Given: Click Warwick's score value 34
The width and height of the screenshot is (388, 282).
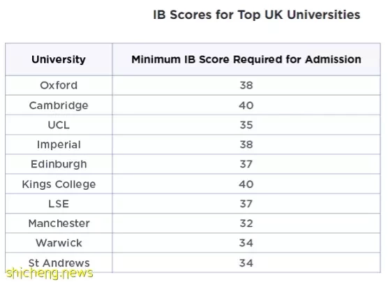Looking at the screenshot, I should click(246, 243).
